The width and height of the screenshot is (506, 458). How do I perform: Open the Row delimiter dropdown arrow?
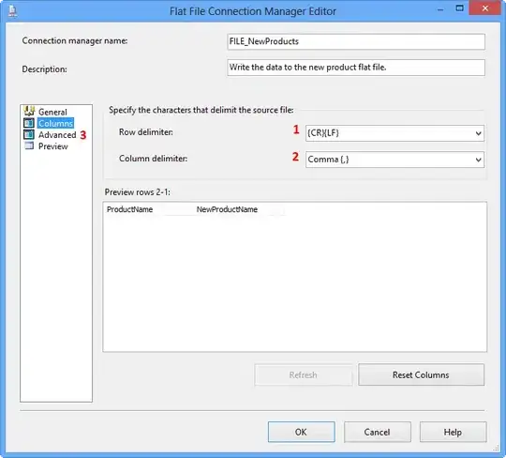pyautogui.click(x=478, y=133)
